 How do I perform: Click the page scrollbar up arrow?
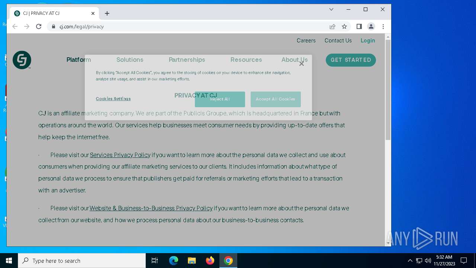point(388,37)
